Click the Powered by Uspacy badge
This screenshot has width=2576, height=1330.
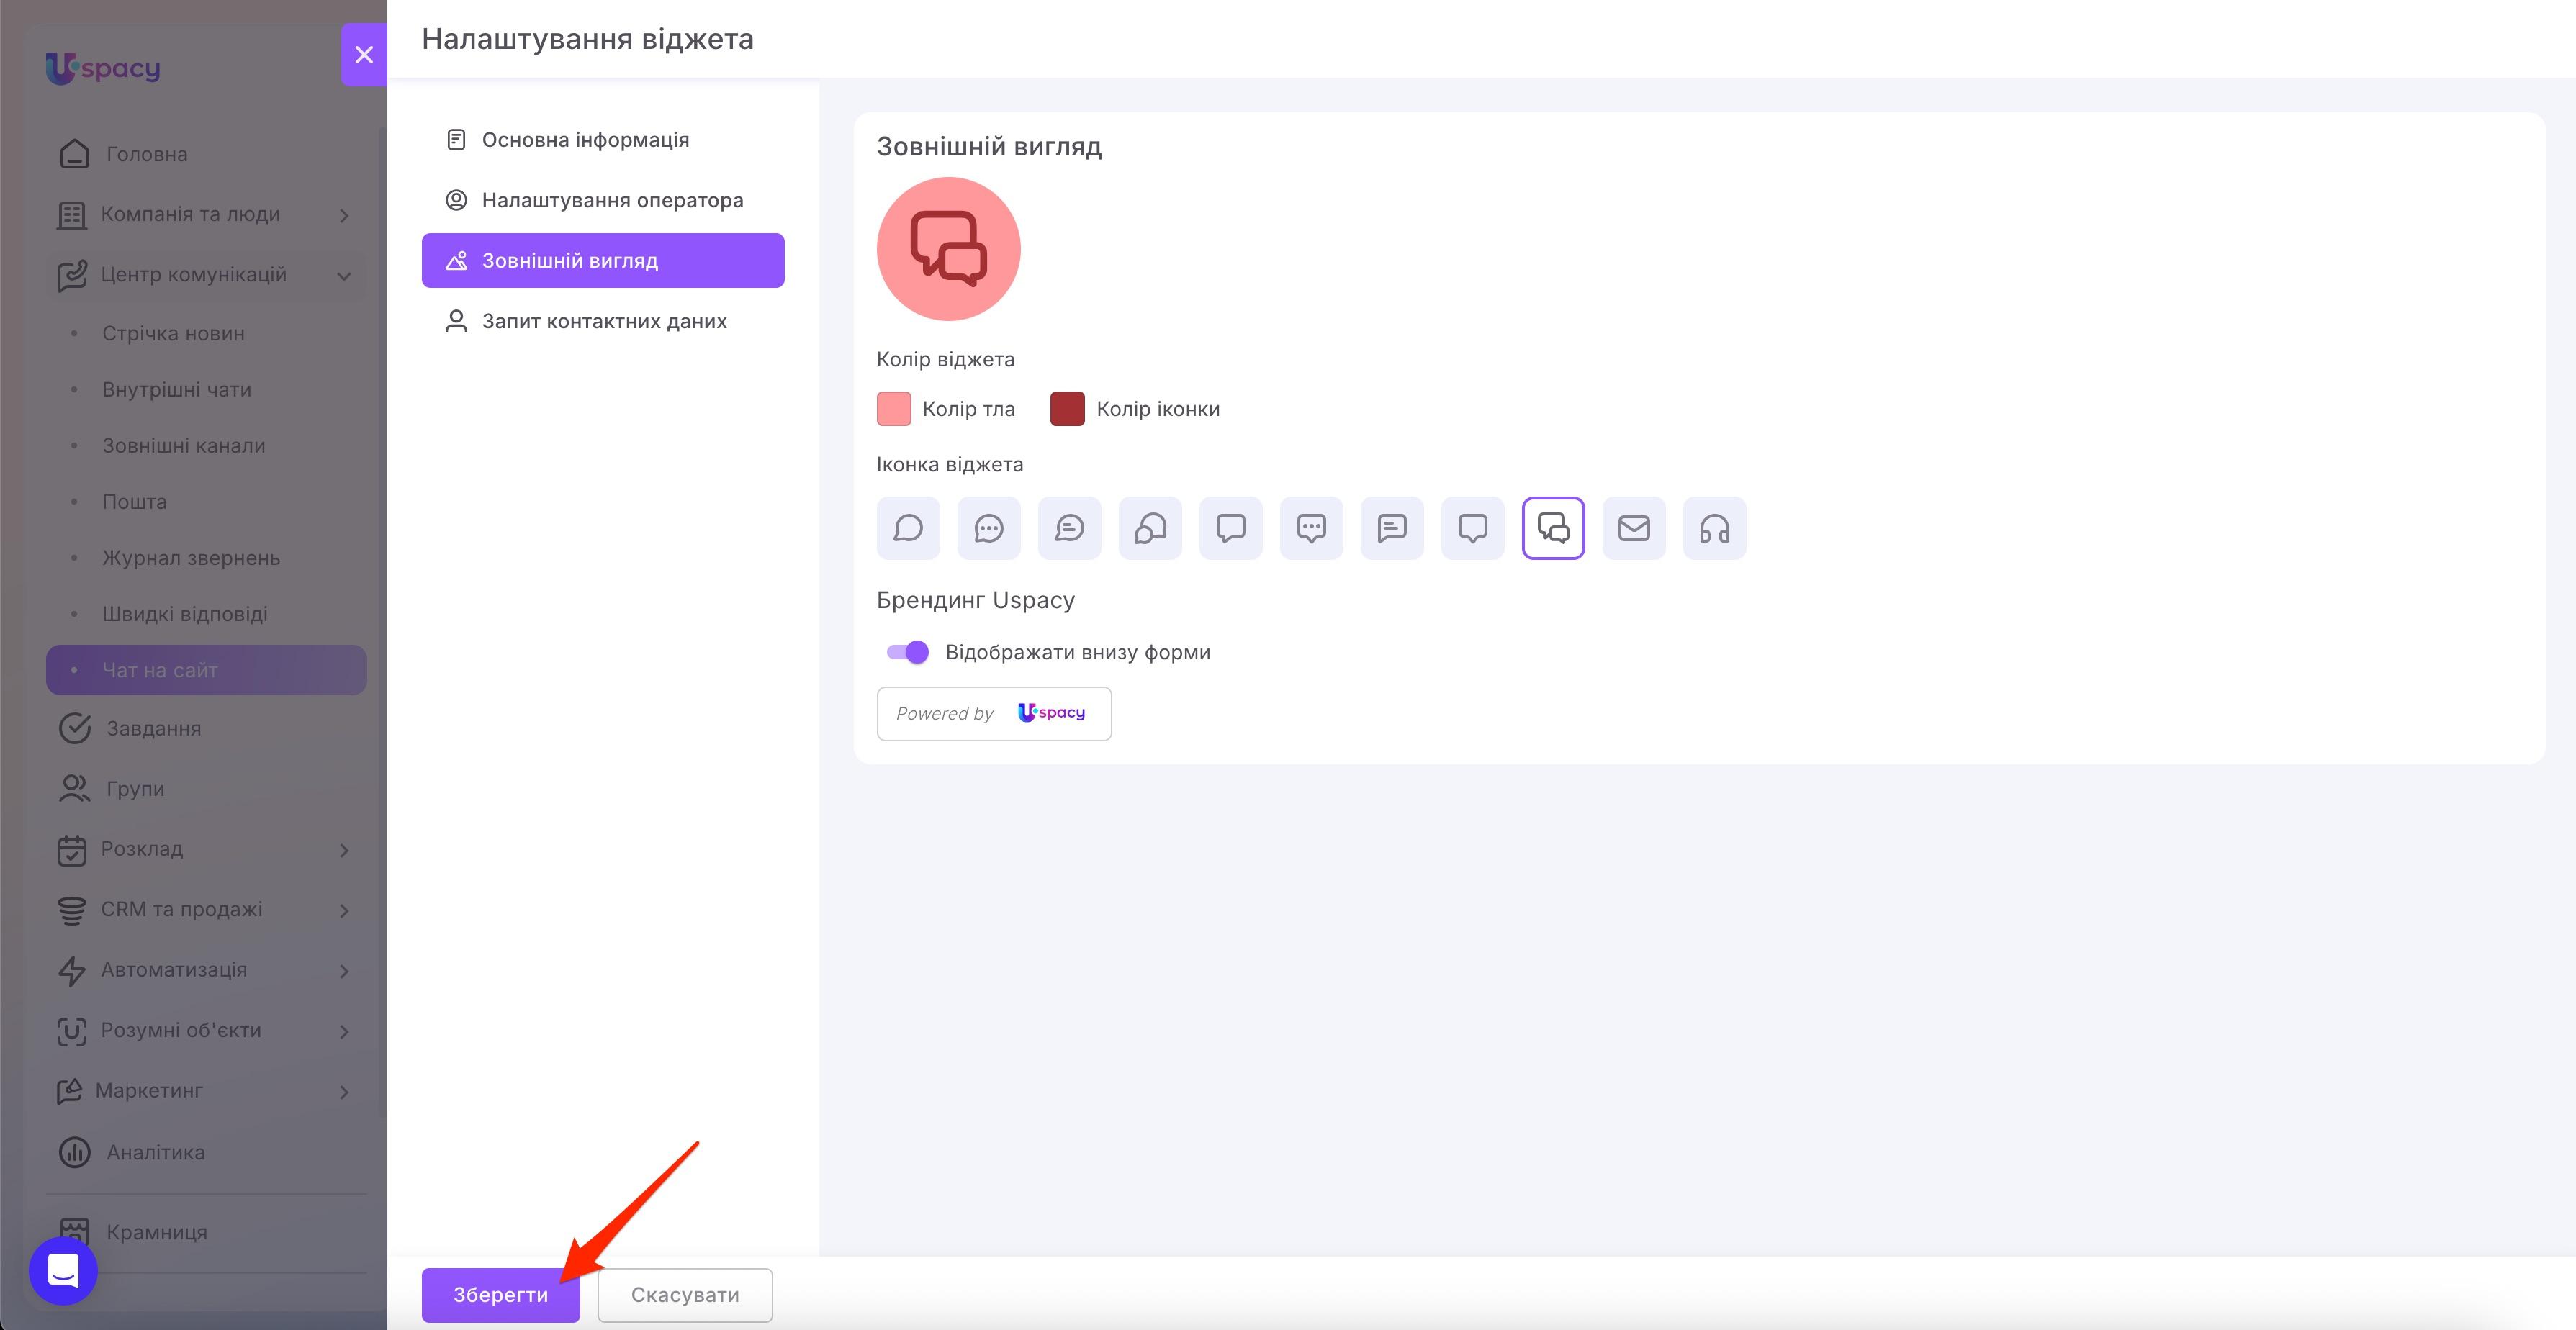coord(994,713)
